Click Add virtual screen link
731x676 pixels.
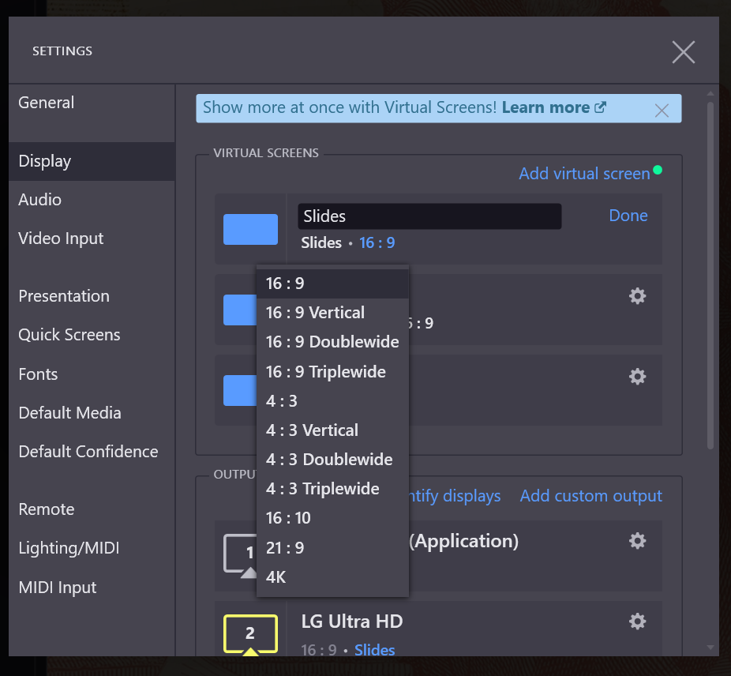click(584, 174)
